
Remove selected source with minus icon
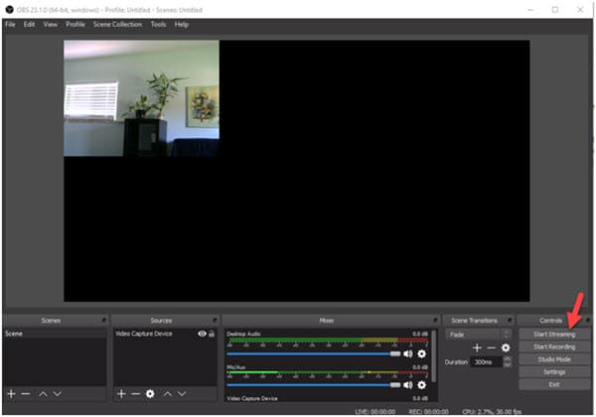pyautogui.click(x=136, y=394)
